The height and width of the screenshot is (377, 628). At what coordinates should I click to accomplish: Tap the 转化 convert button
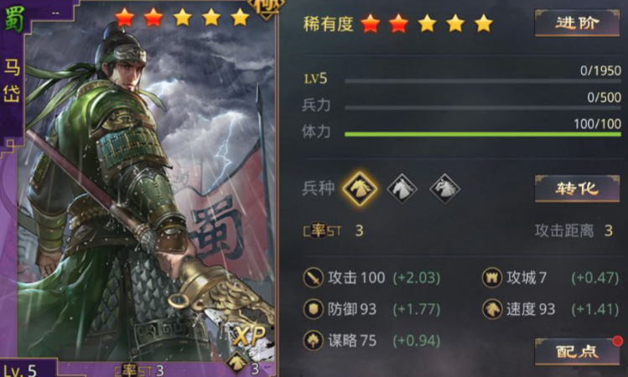[x=577, y=188]
